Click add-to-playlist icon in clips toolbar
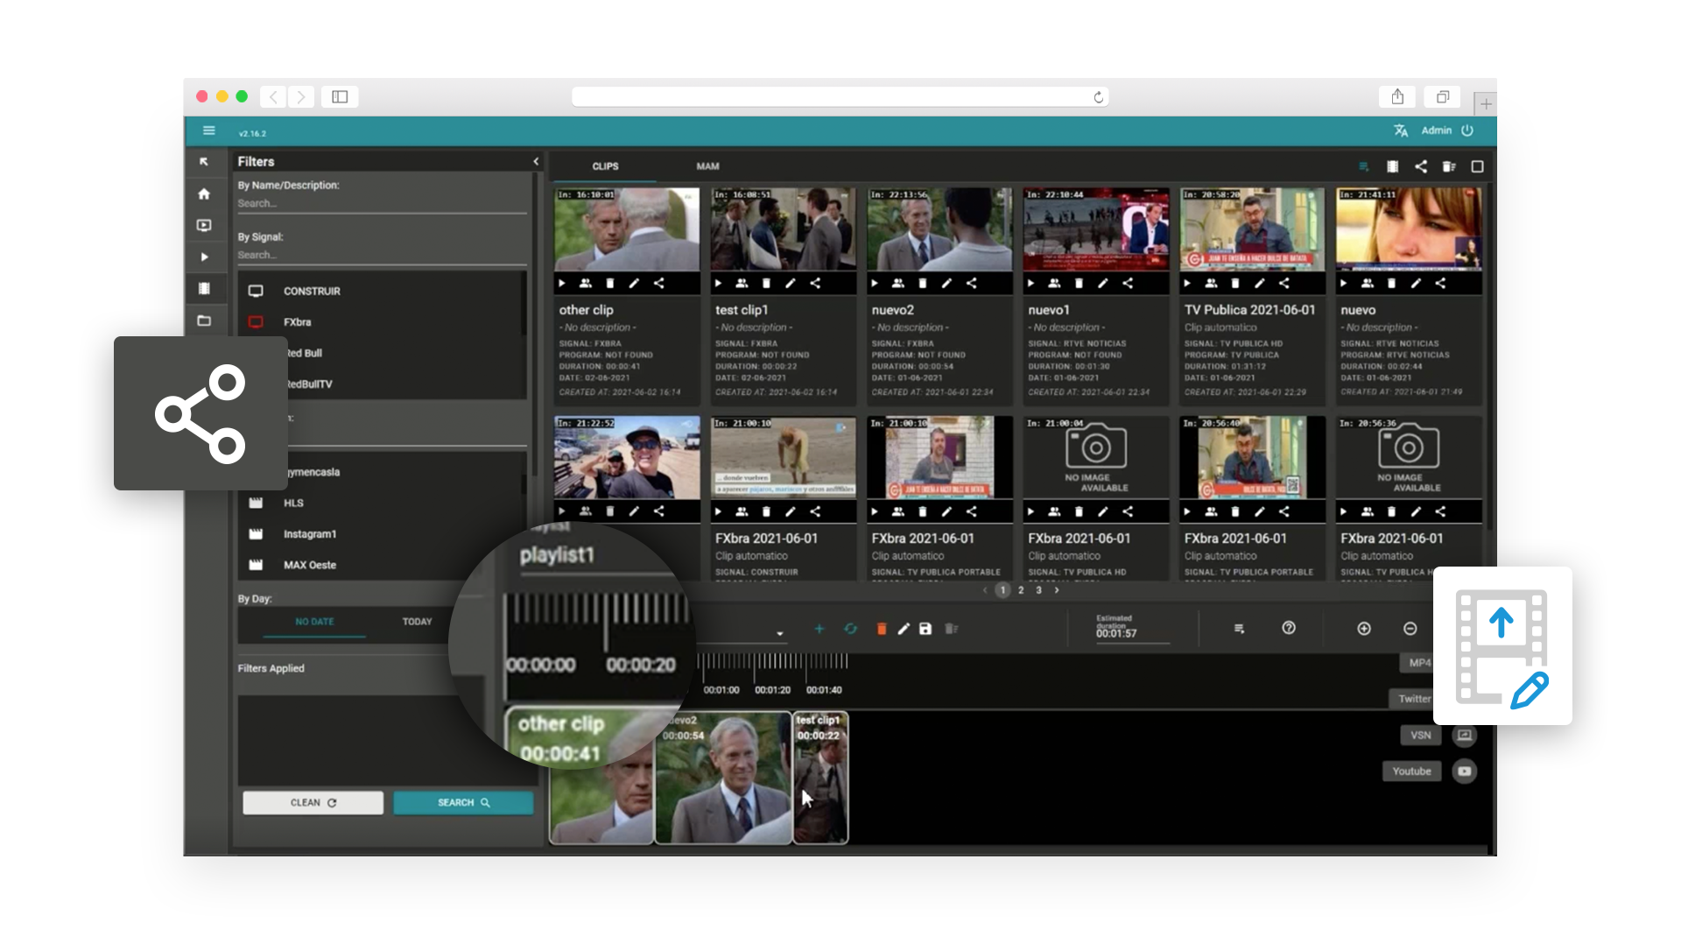The width and height of the screenshot is (1681, 951). [1363, 166]
